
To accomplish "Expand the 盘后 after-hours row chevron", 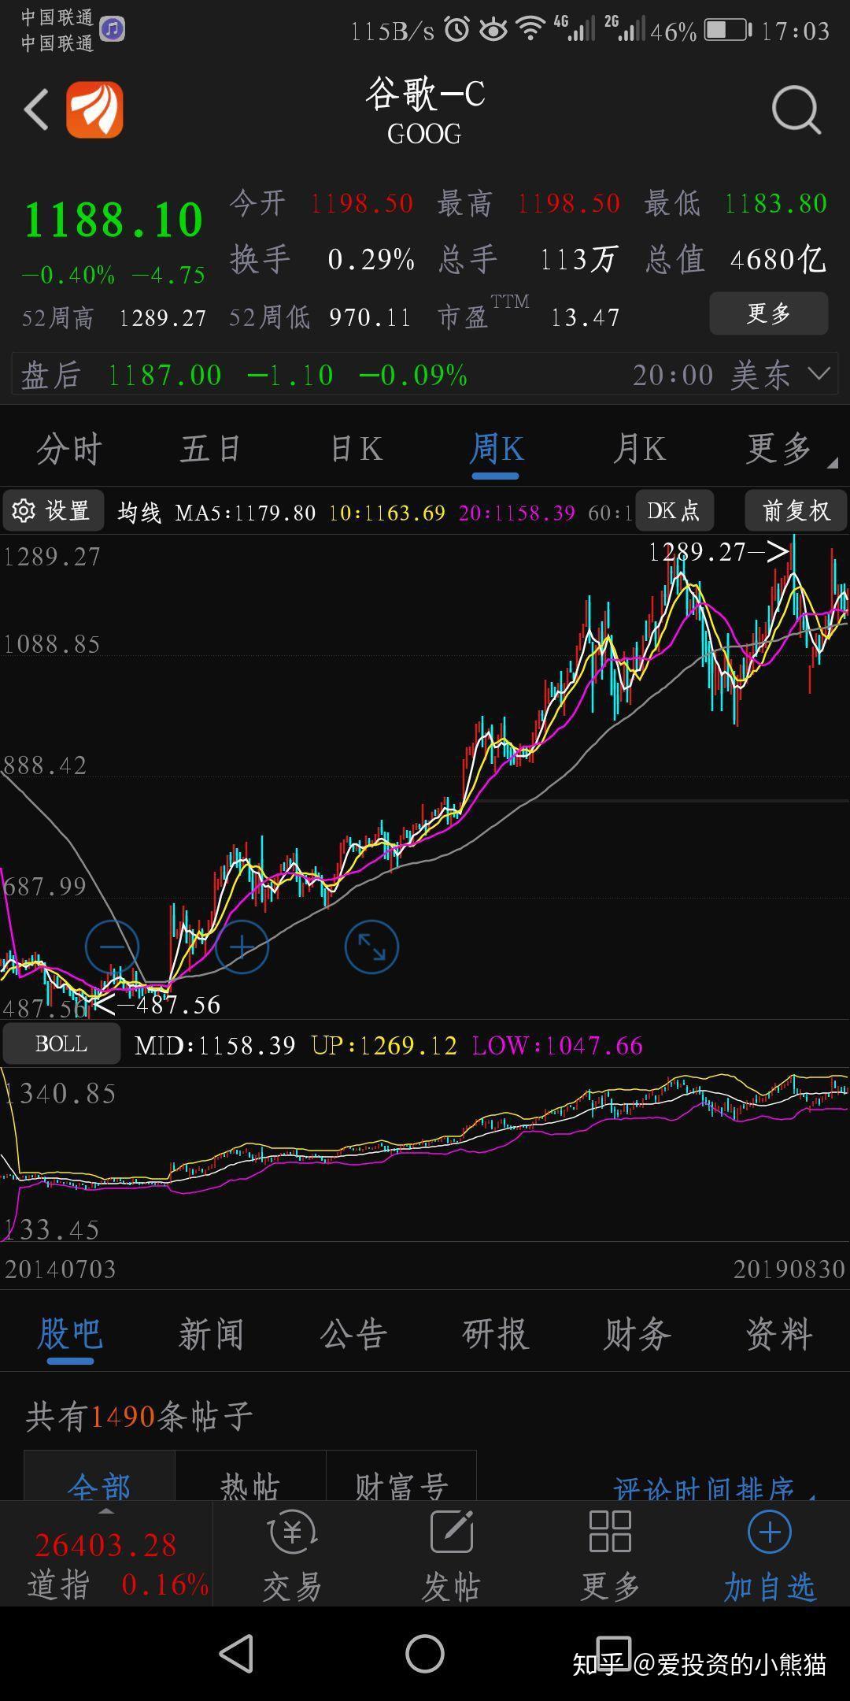I will point(819,374).
